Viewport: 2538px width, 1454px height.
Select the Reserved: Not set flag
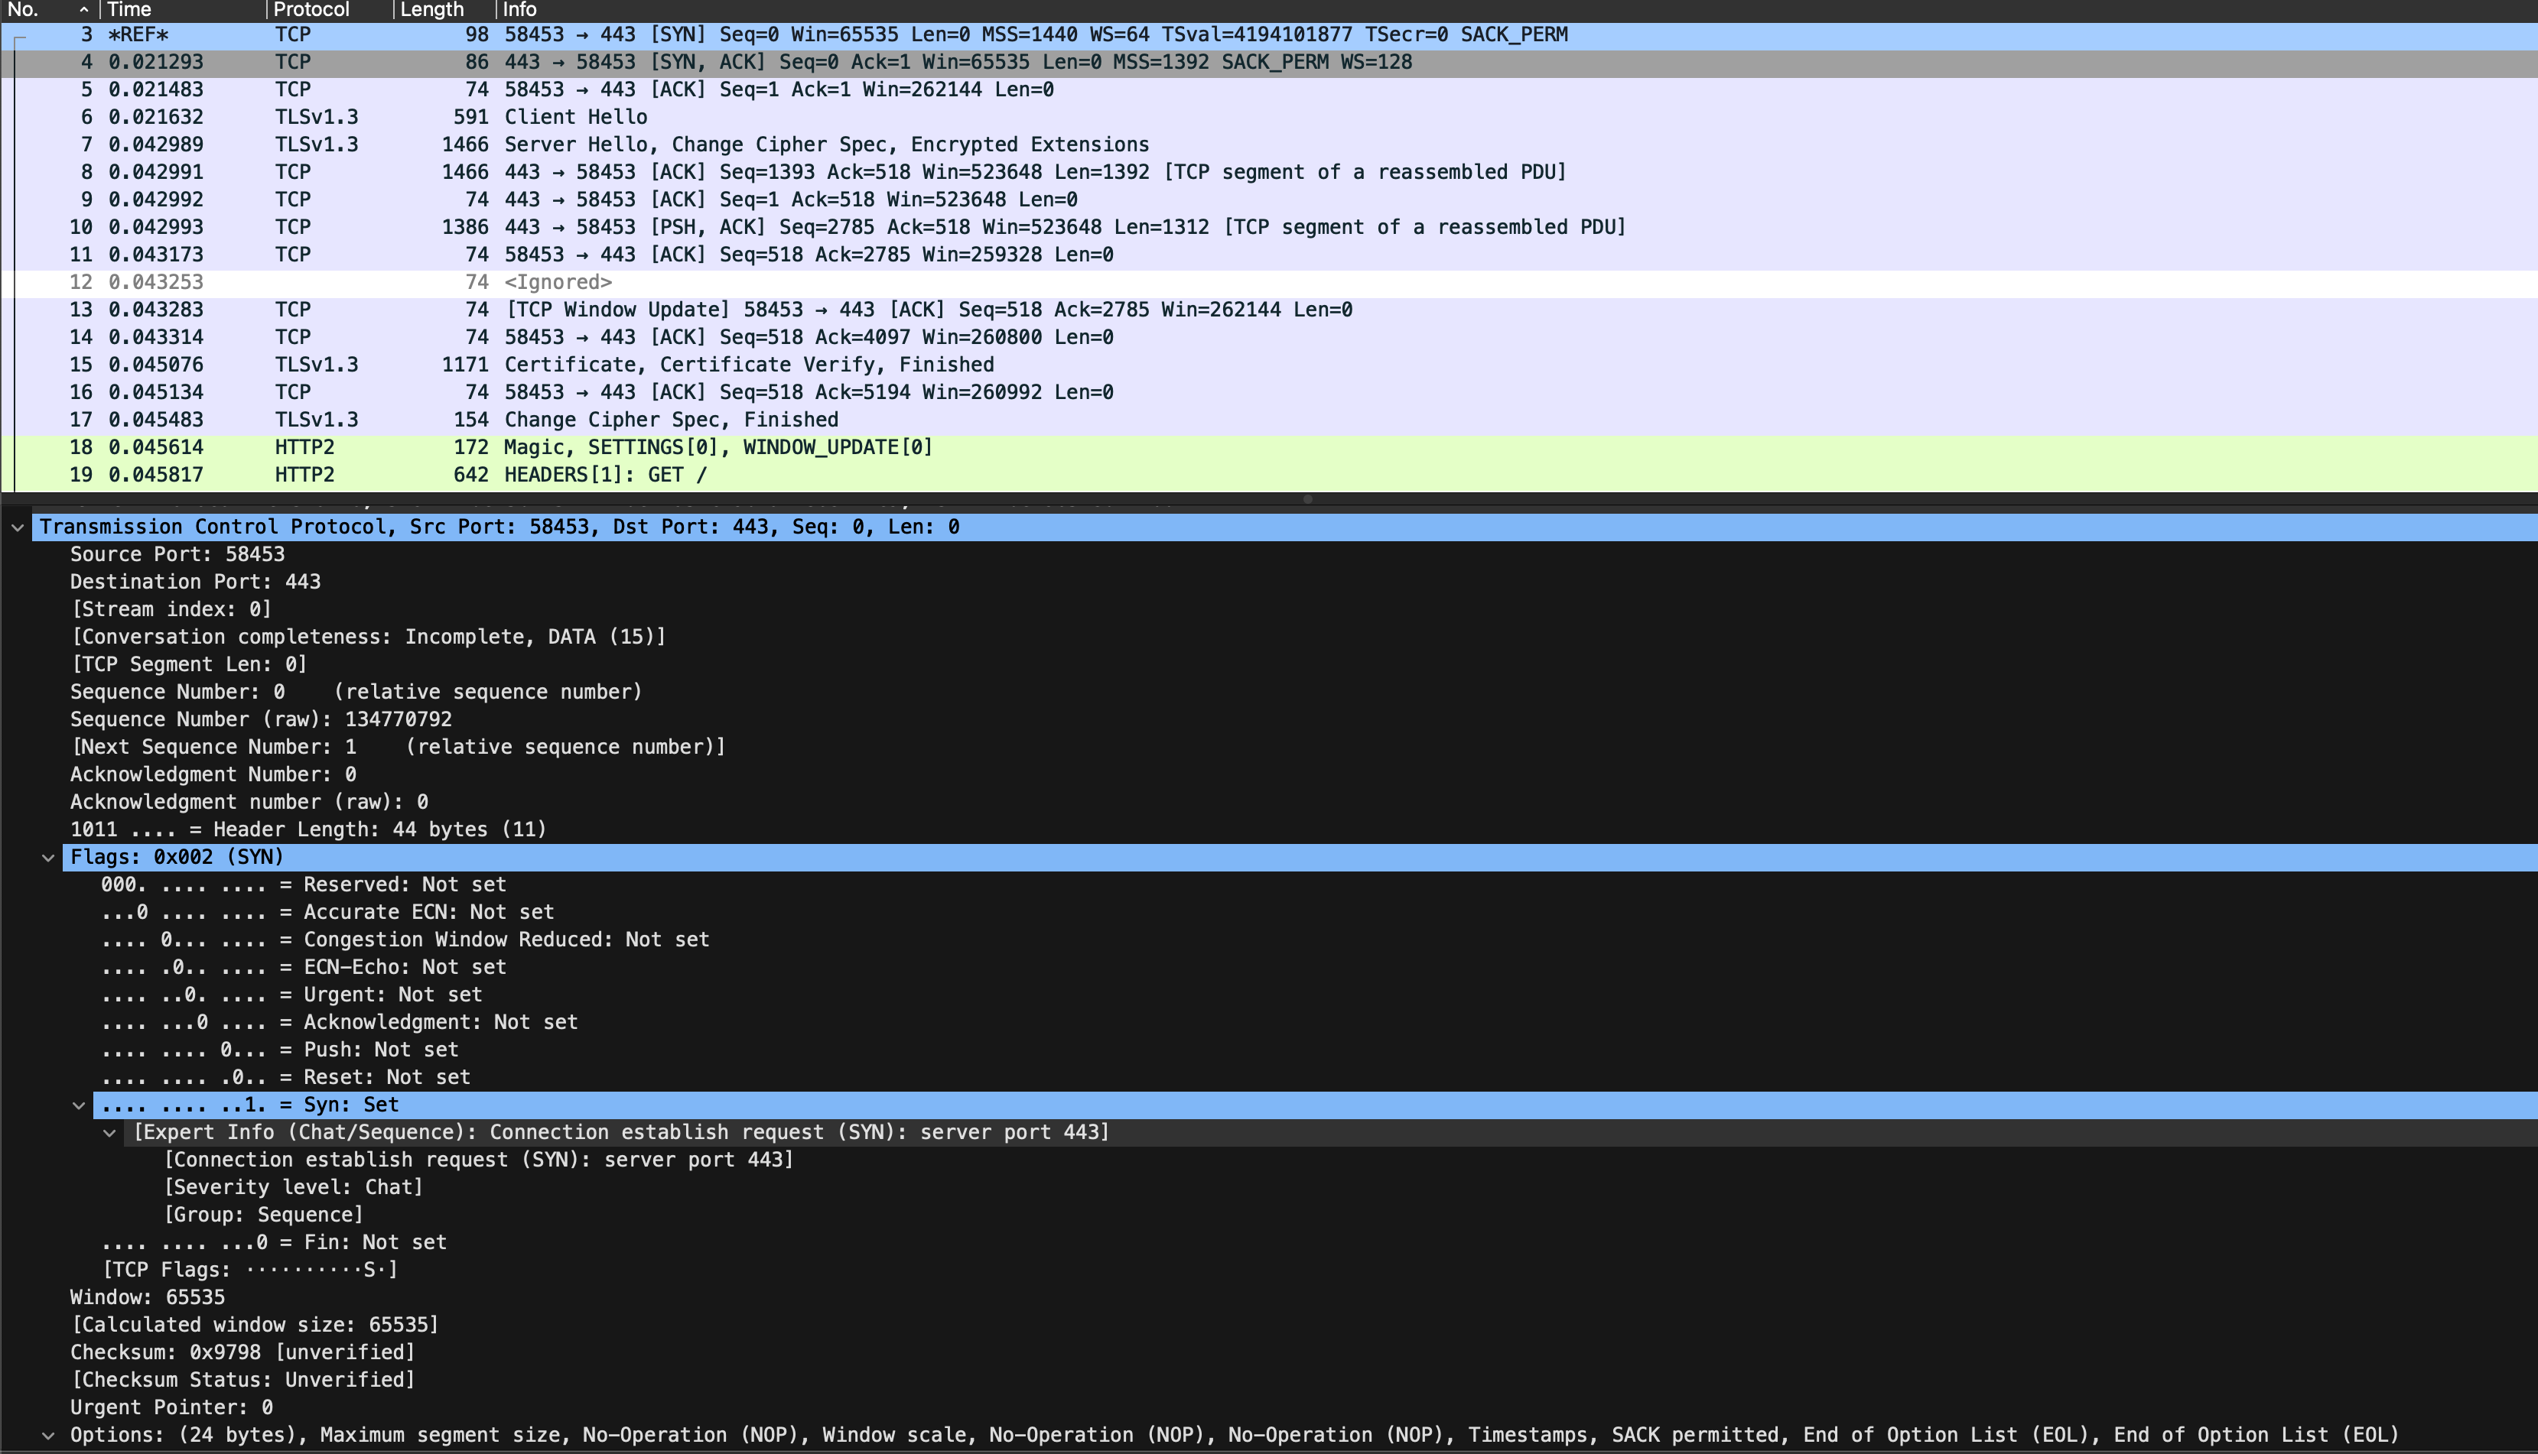tap(304, 886)
